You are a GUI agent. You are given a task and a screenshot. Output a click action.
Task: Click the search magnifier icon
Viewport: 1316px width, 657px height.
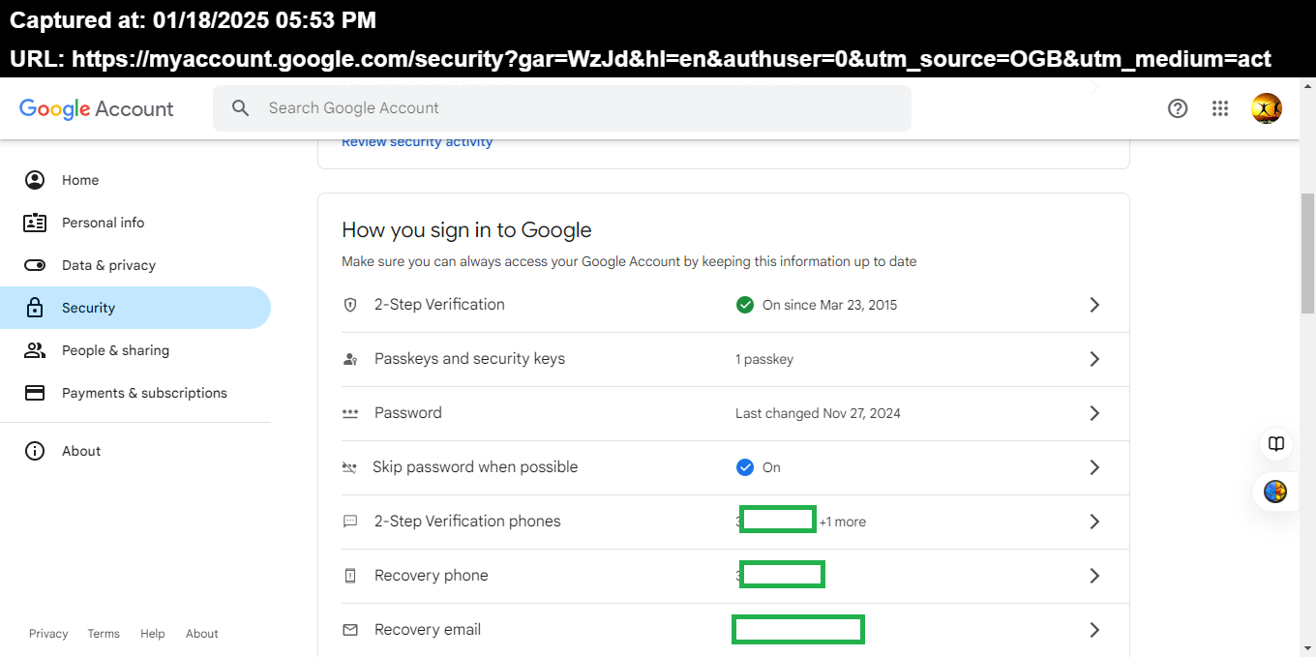tap(241, 108)
